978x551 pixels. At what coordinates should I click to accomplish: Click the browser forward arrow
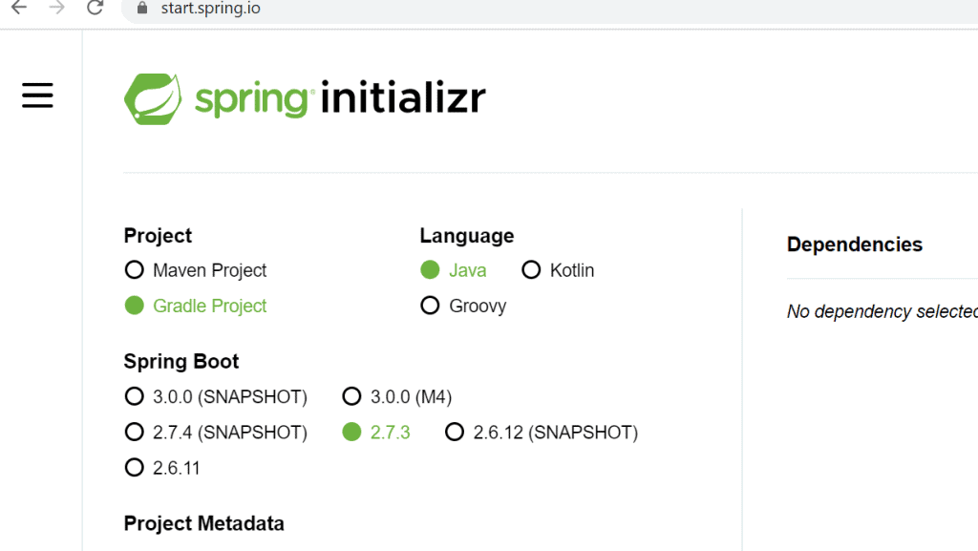(x=56, y=9)
